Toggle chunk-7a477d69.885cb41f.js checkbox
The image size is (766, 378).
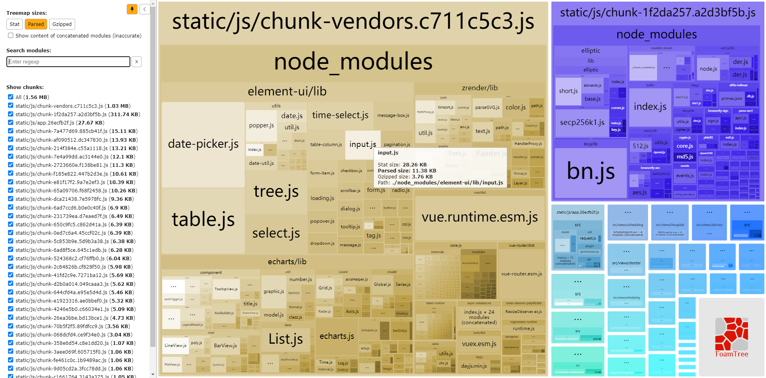pos(11,131)
